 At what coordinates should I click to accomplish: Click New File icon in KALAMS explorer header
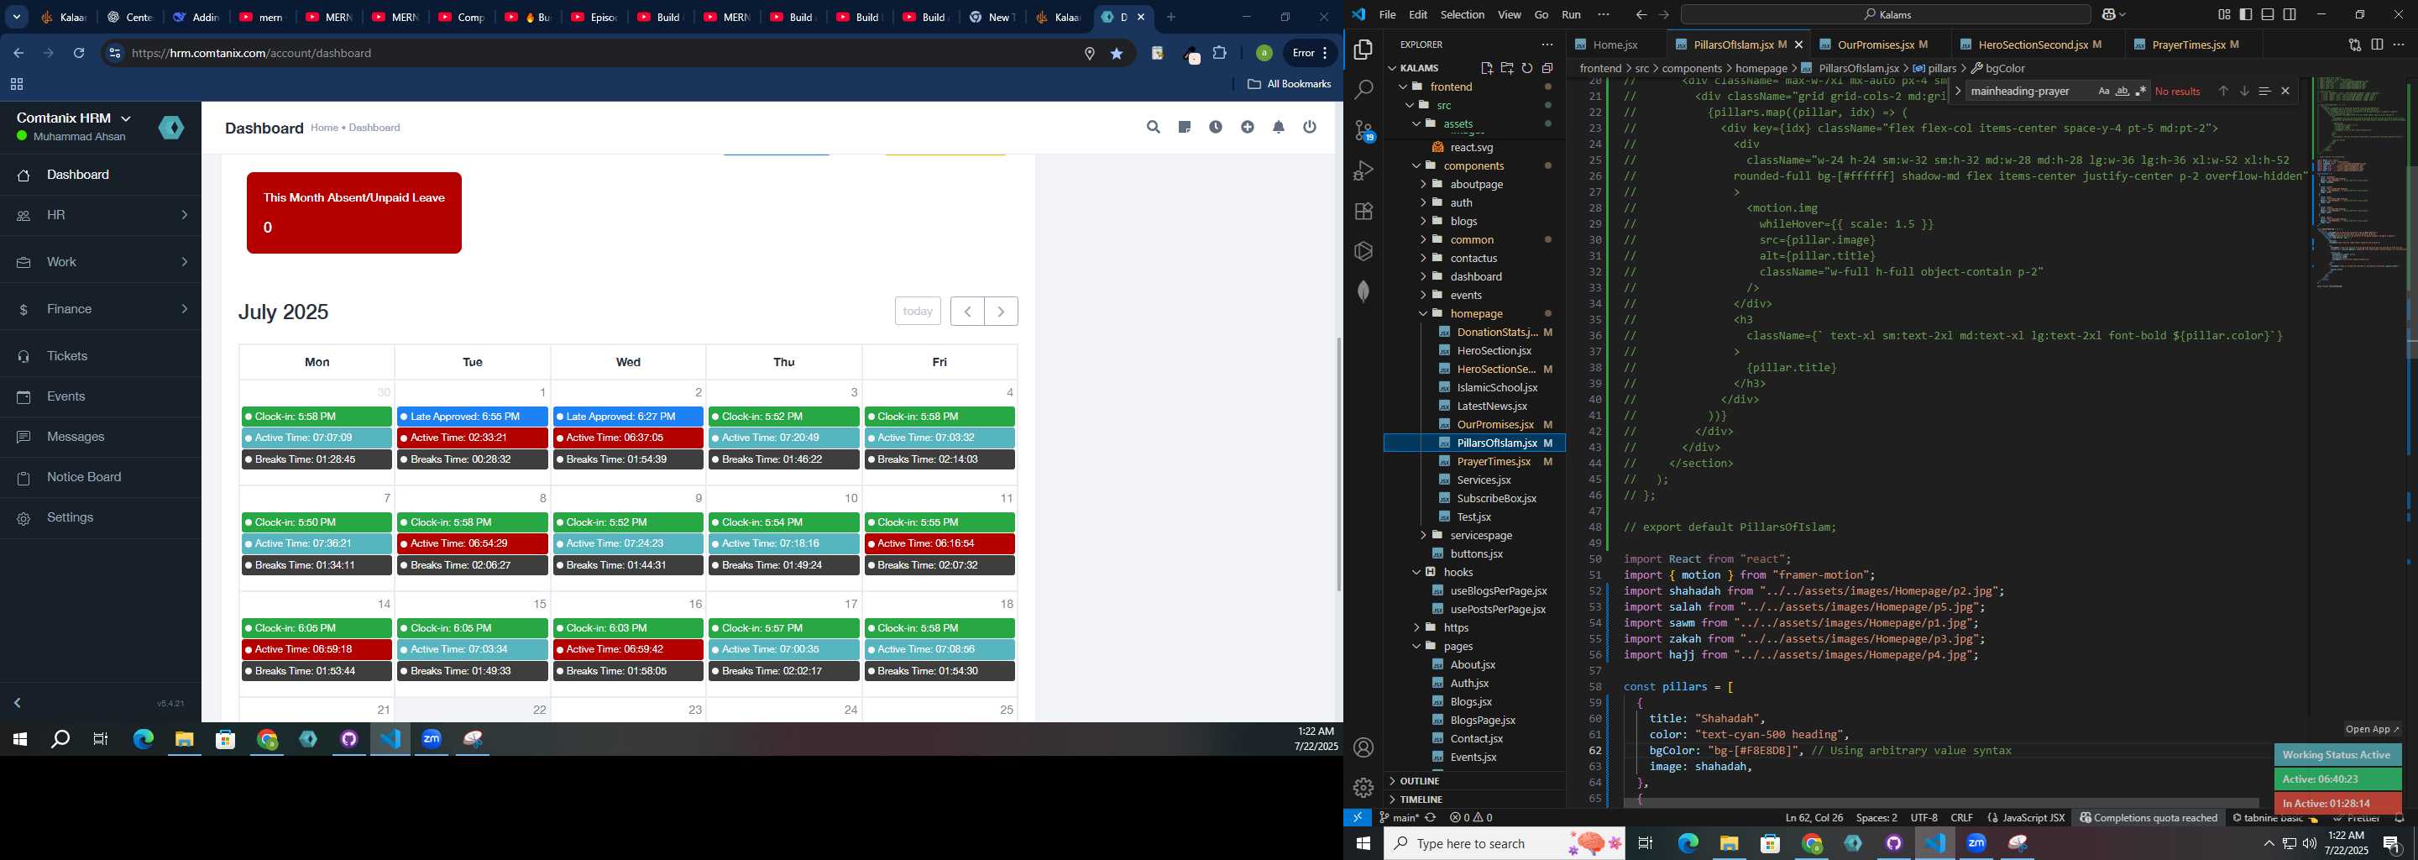1487,67
